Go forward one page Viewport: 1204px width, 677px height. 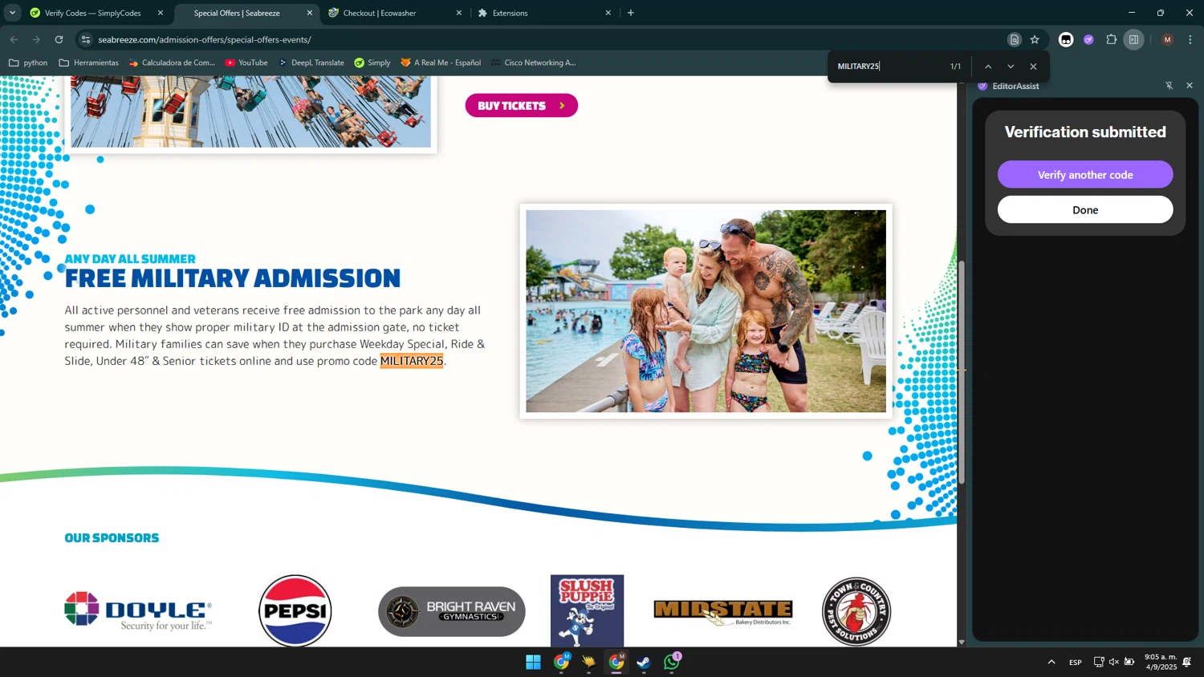click(36, 39)
